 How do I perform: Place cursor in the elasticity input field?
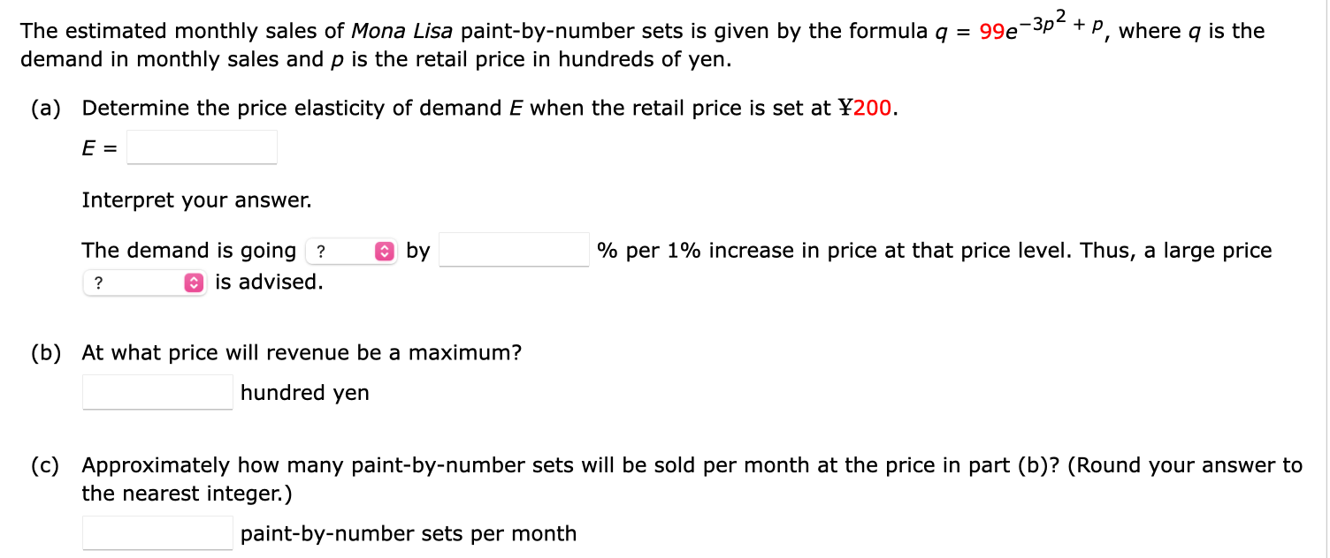[x=202, y=146]
